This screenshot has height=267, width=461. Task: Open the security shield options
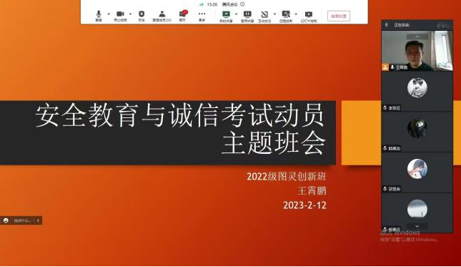pos(142,16)
